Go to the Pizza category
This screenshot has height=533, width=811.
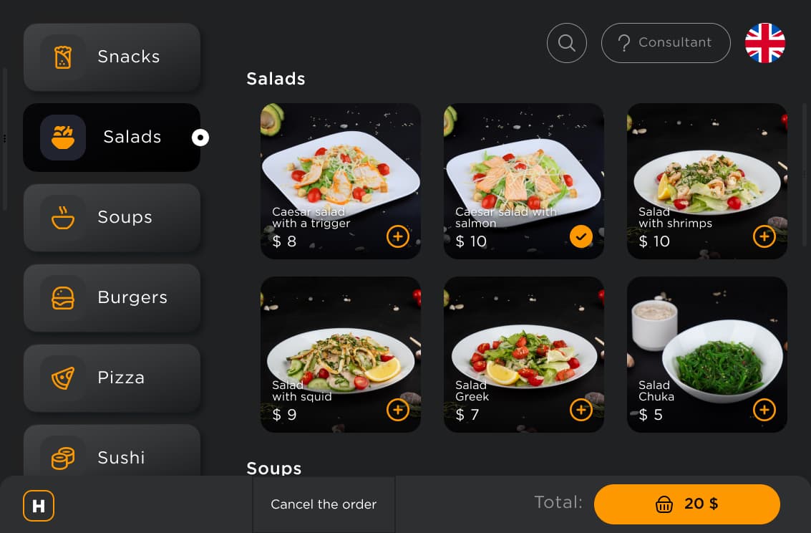(112, 378)
